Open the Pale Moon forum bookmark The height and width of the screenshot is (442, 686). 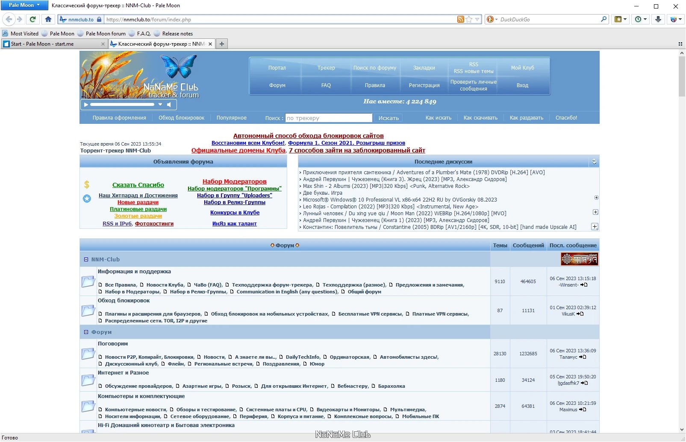(101, 34)
